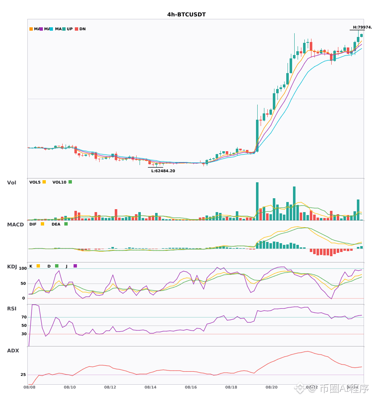Click the 70 axis value in RSI

click(24, 317)
